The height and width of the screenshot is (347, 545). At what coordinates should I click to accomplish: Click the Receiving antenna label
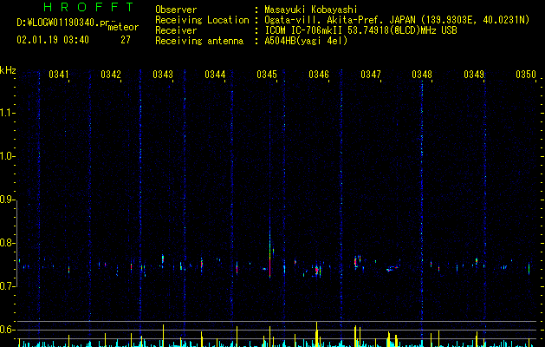(x=199, y=41)
